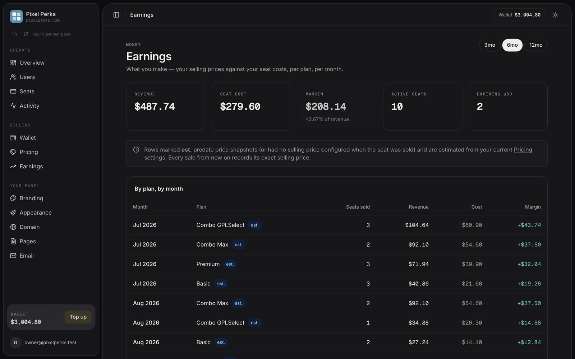Viewport: 575px width, 359px height.
Task: Click the Month column header
Action: tap(140, 207)
